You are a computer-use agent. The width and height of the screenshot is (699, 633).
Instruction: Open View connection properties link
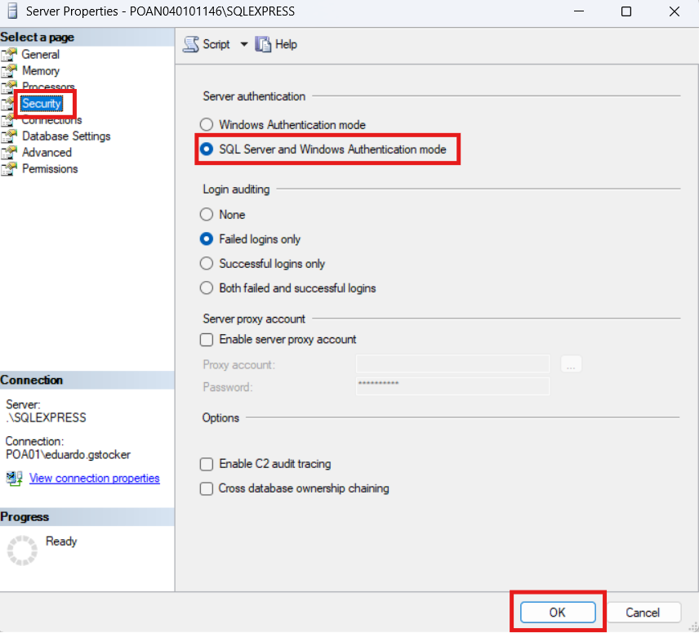pos(94,478)
